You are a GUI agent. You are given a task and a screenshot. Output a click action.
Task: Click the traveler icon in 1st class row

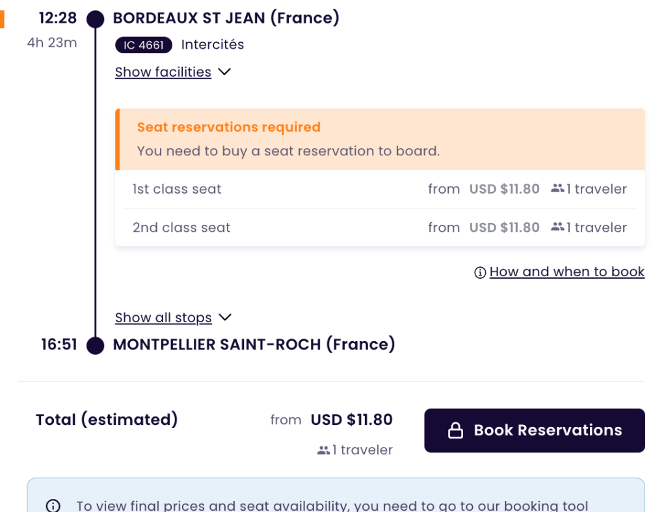pyautogui.click(x=557, y=188)
